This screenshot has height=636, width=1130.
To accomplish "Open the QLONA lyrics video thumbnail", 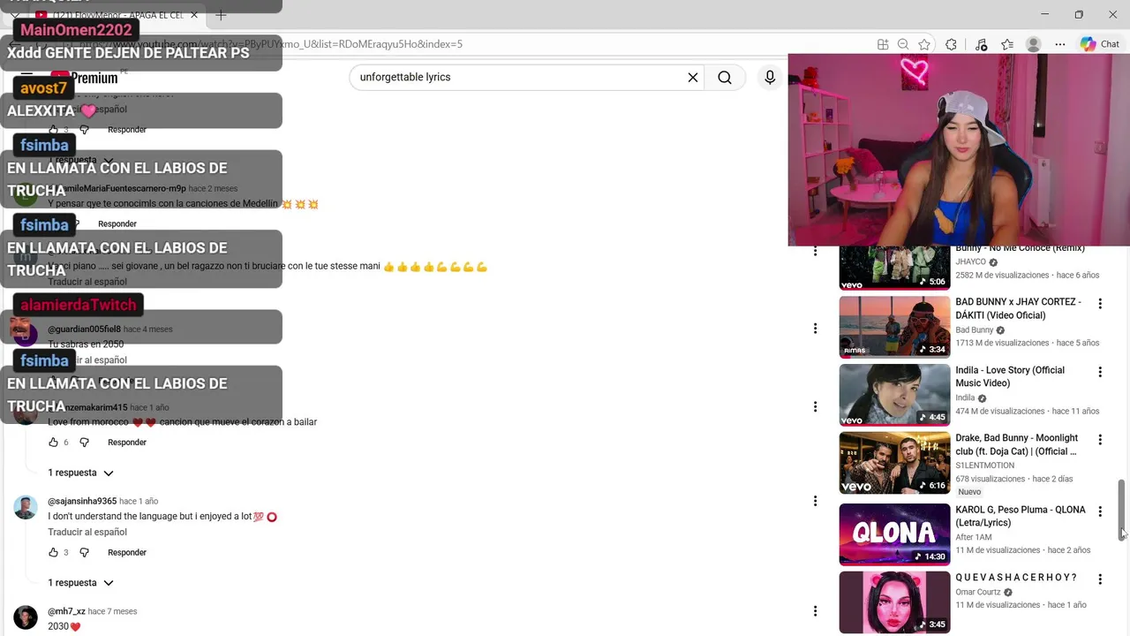I will click(894, 534).
